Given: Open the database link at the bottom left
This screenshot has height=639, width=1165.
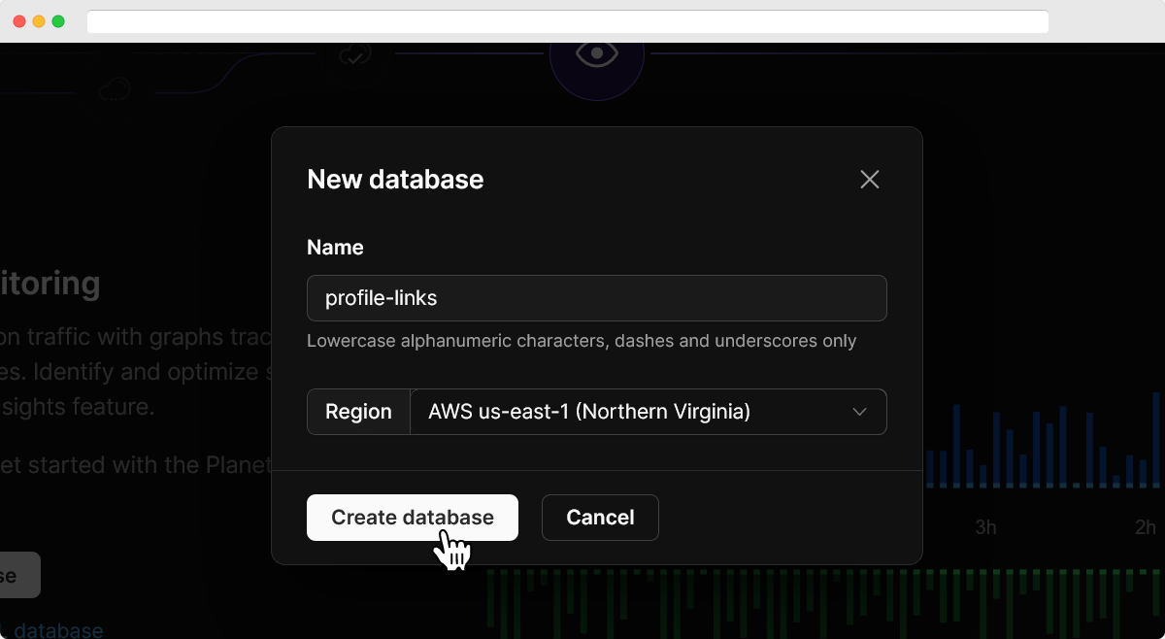Looking at the screenshot, I should click(x=55, y=629).
